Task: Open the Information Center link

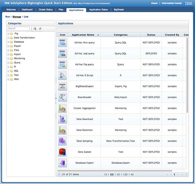Action: coord(172,3)
